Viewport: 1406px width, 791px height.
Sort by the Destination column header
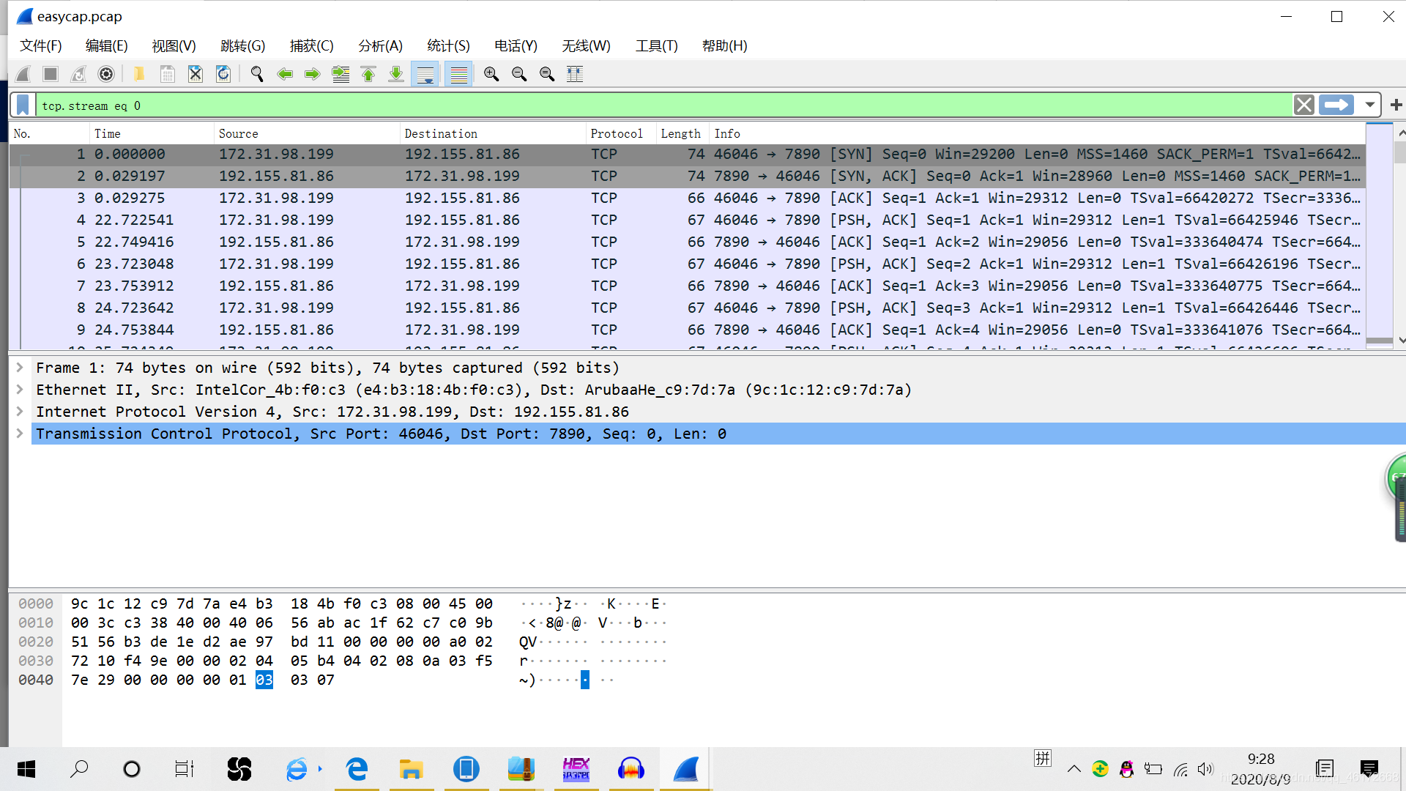[494, 133]
